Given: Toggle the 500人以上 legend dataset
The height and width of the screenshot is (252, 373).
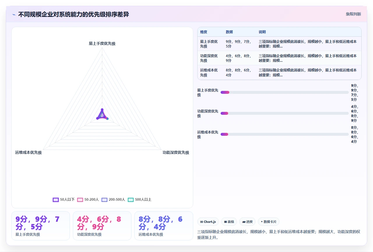Looking at the screenshot, I should point(140,200).
